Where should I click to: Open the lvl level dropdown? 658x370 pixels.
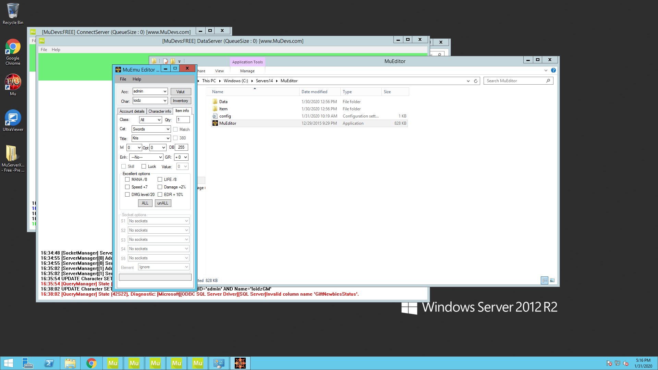[134, 148]
